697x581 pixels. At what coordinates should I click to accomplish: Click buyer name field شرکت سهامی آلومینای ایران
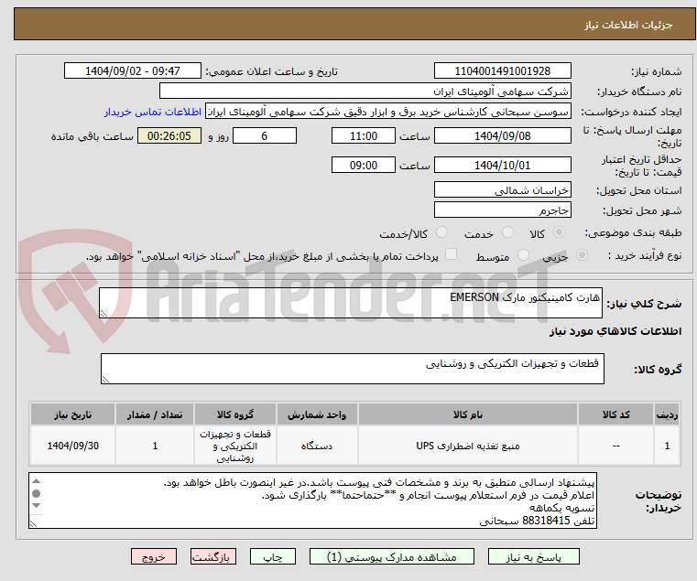(x=365, y=91)
